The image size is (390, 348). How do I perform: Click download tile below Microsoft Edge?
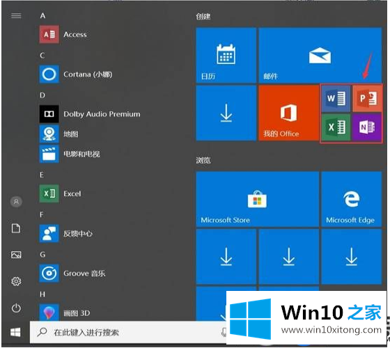coord(351,257)
